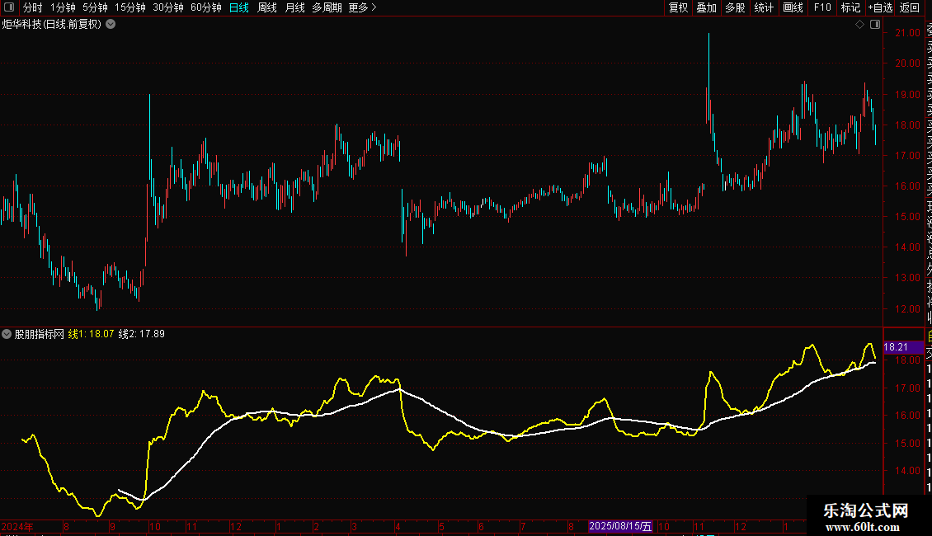The image size is (932, 536).
Task: Switch to 15分钟 chart period
Action: tap(130, 7)
